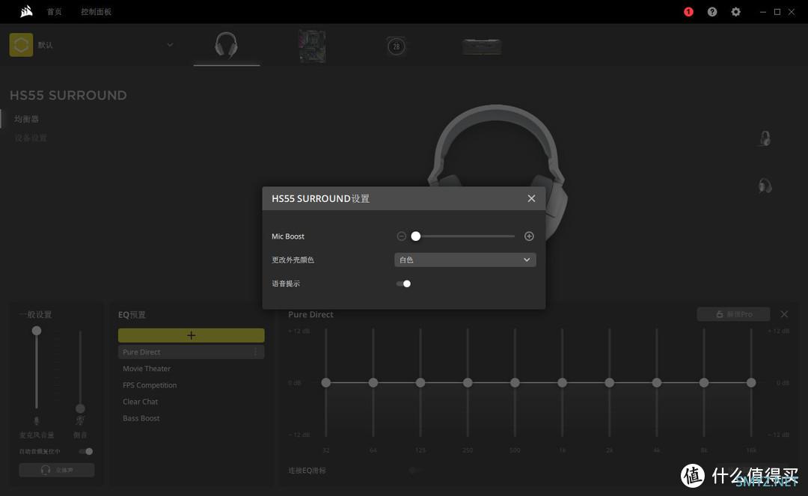Click the Mic Boost label in dialog
Image resolution: width=808 pixels, height=496 pixels.
tap(288, 236)
